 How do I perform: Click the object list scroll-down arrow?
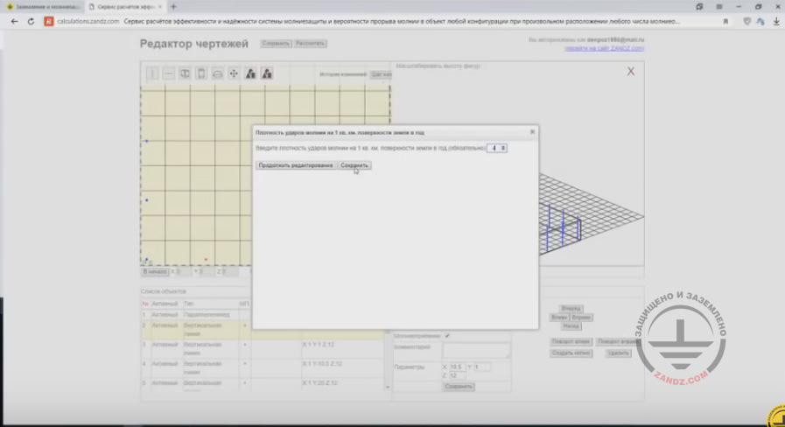click(x=387, y=387)
